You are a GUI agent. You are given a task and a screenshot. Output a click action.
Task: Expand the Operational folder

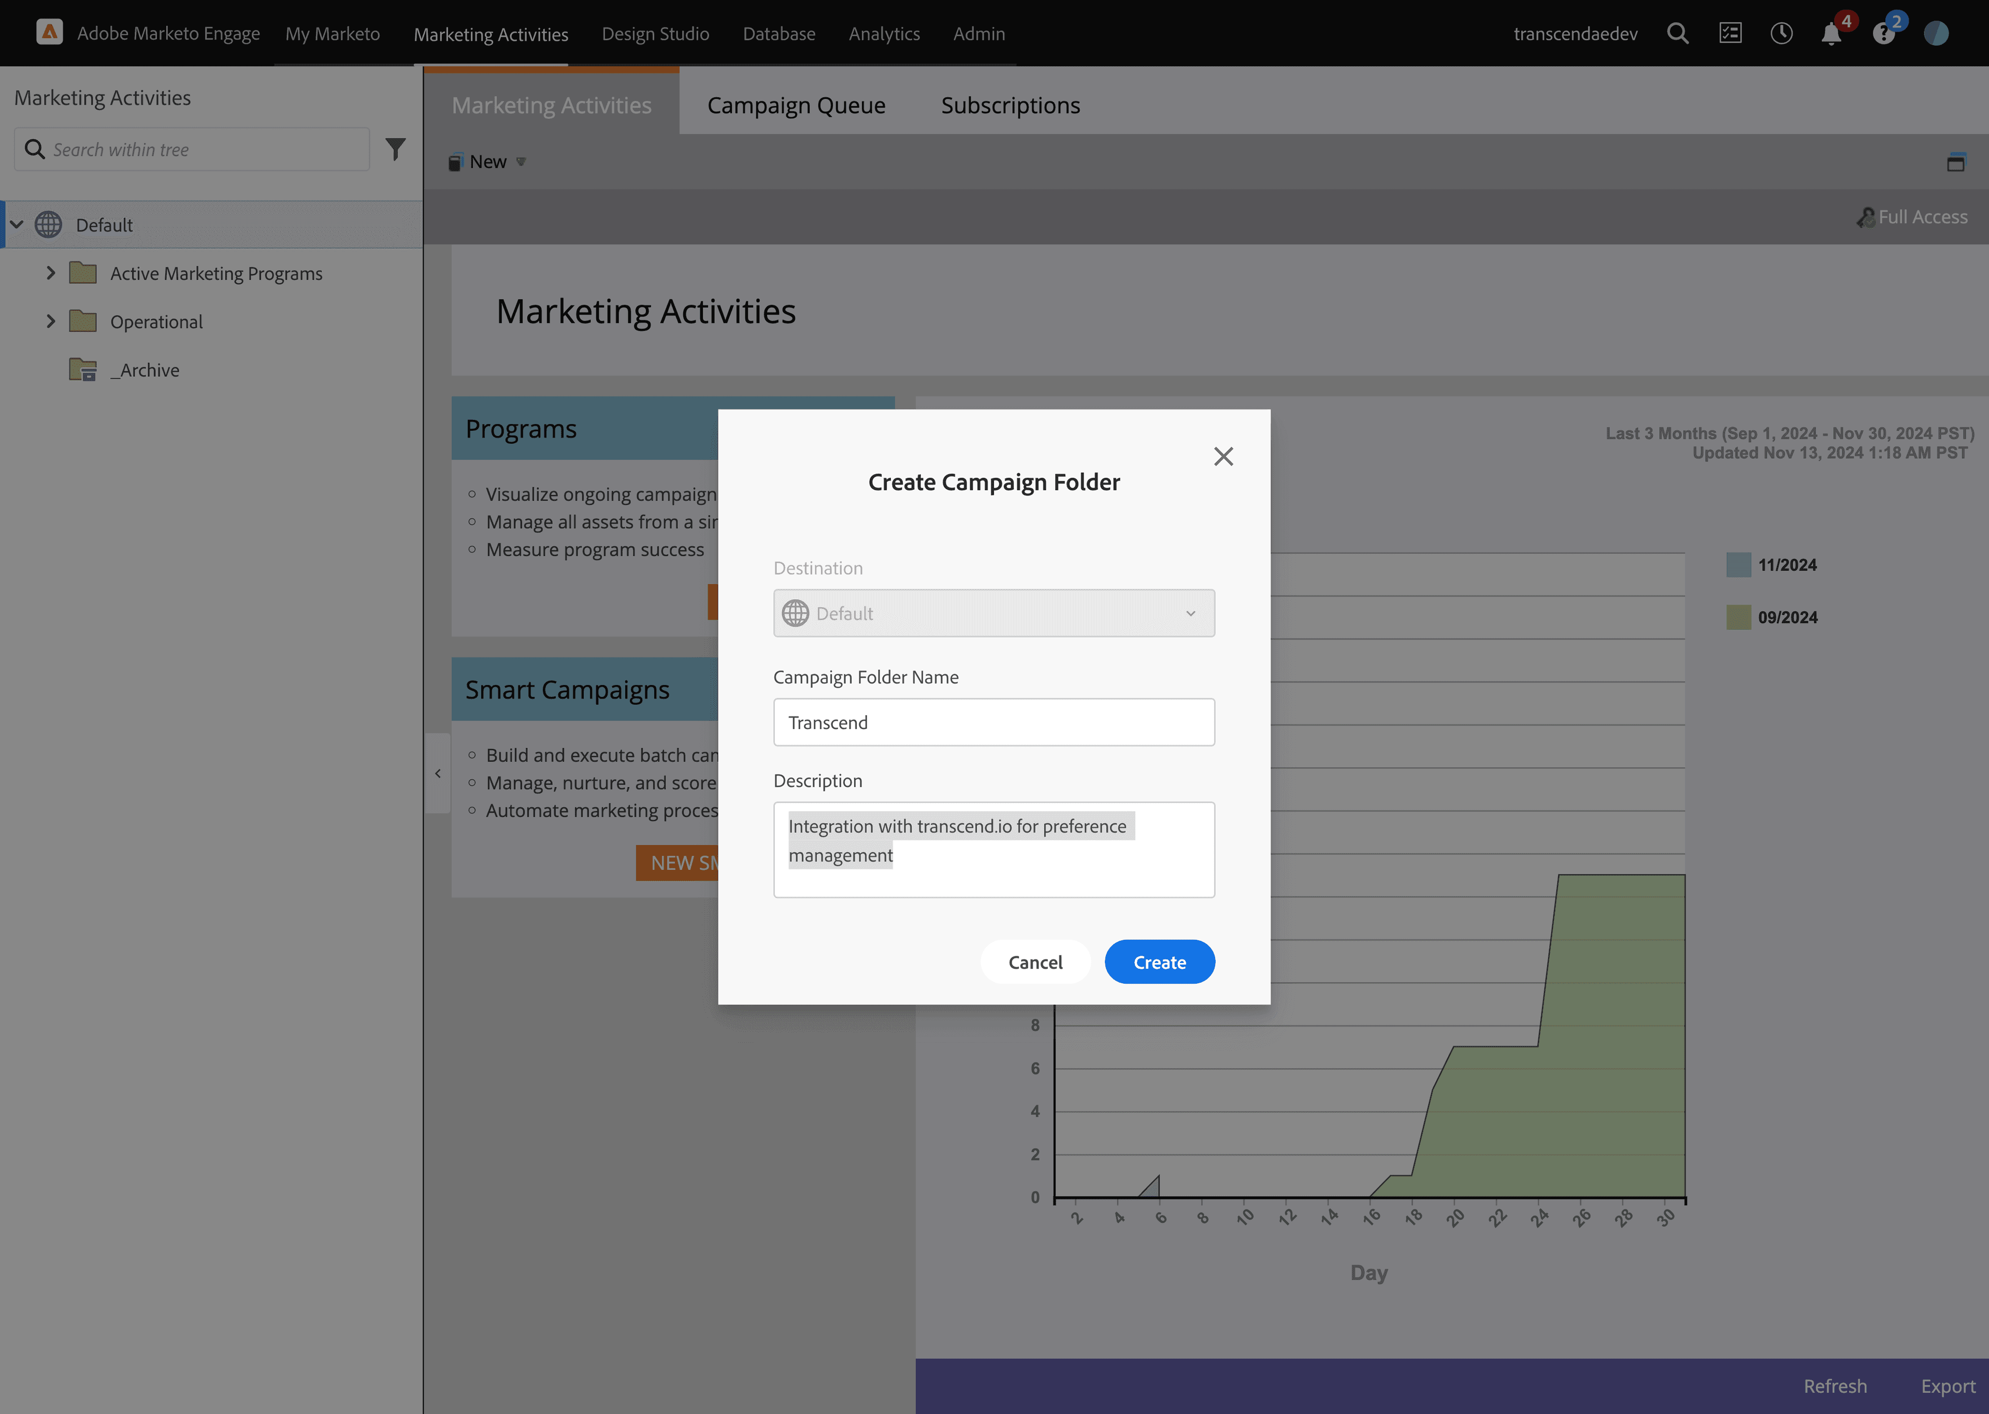[x=51, y=322]
